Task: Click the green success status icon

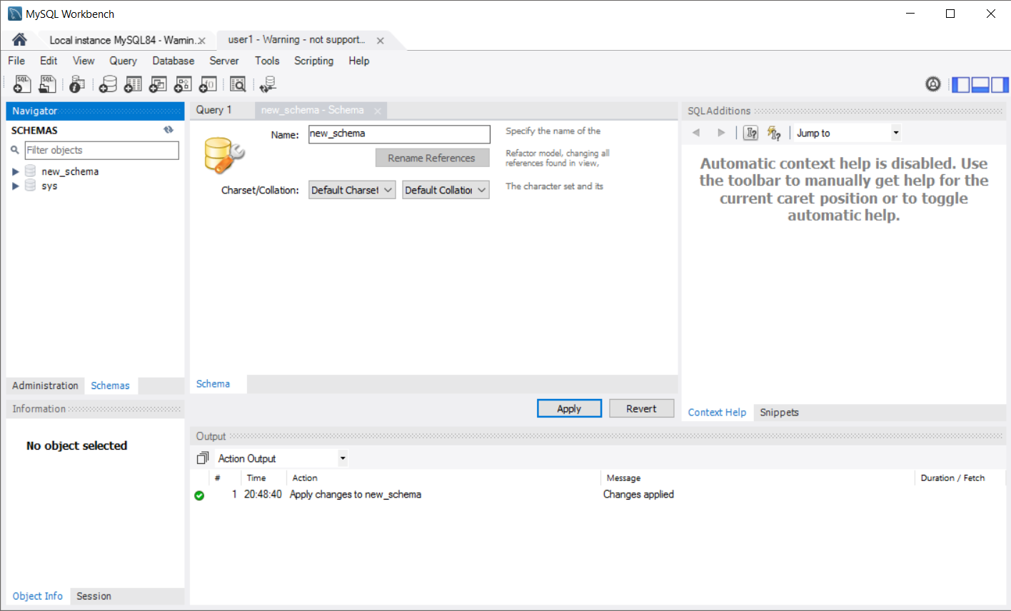Action: click(x=199, y=495)
